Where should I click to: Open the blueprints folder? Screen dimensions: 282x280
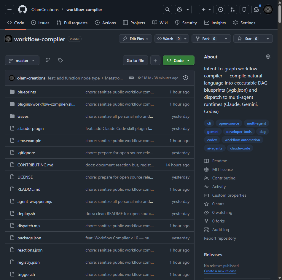27,92
